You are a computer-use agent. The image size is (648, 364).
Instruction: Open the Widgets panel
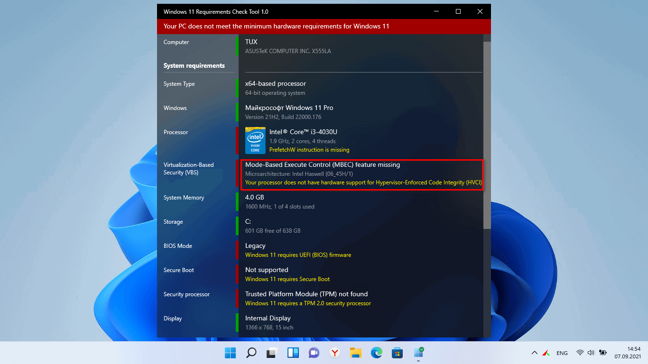(293, 353)
